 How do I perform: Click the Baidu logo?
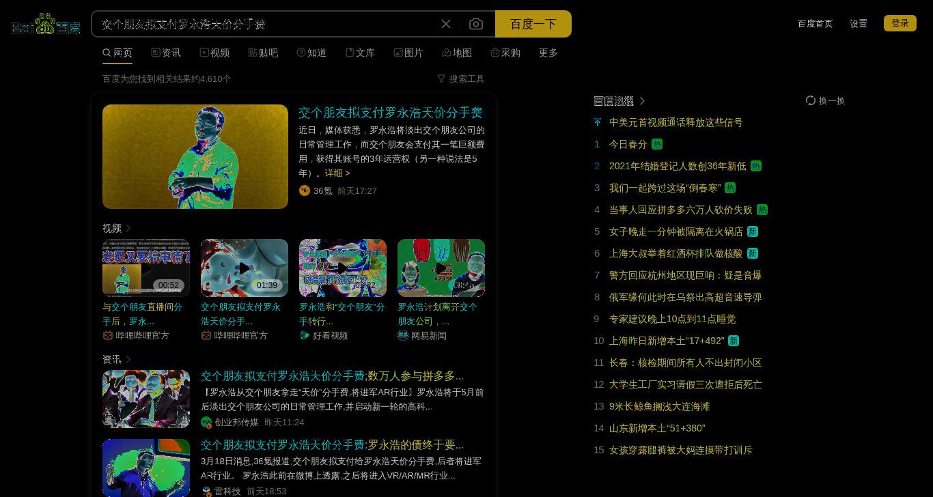pyautogui.click(x=46, y=24)
